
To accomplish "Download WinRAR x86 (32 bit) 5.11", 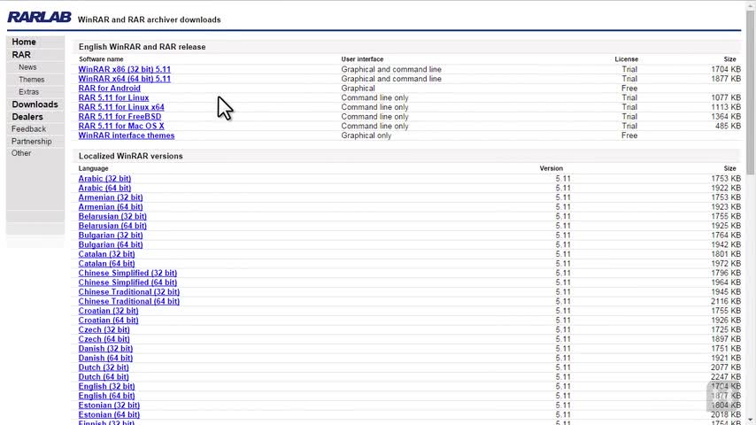I will coord(125,69).
